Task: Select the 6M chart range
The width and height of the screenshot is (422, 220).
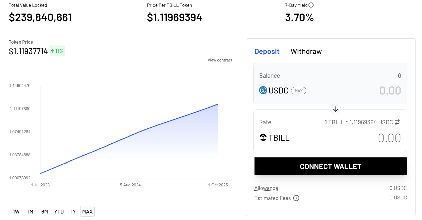Action: 45,212
